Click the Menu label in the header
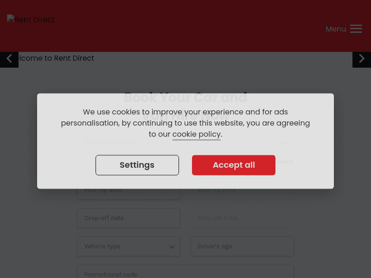 336,29
